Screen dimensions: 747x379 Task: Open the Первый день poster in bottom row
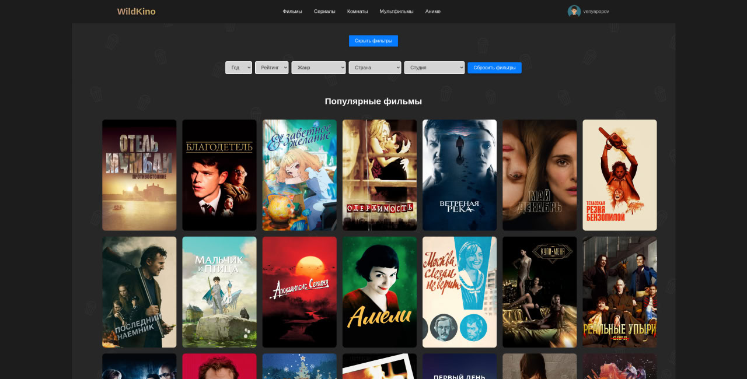click(x=460, y=366)
